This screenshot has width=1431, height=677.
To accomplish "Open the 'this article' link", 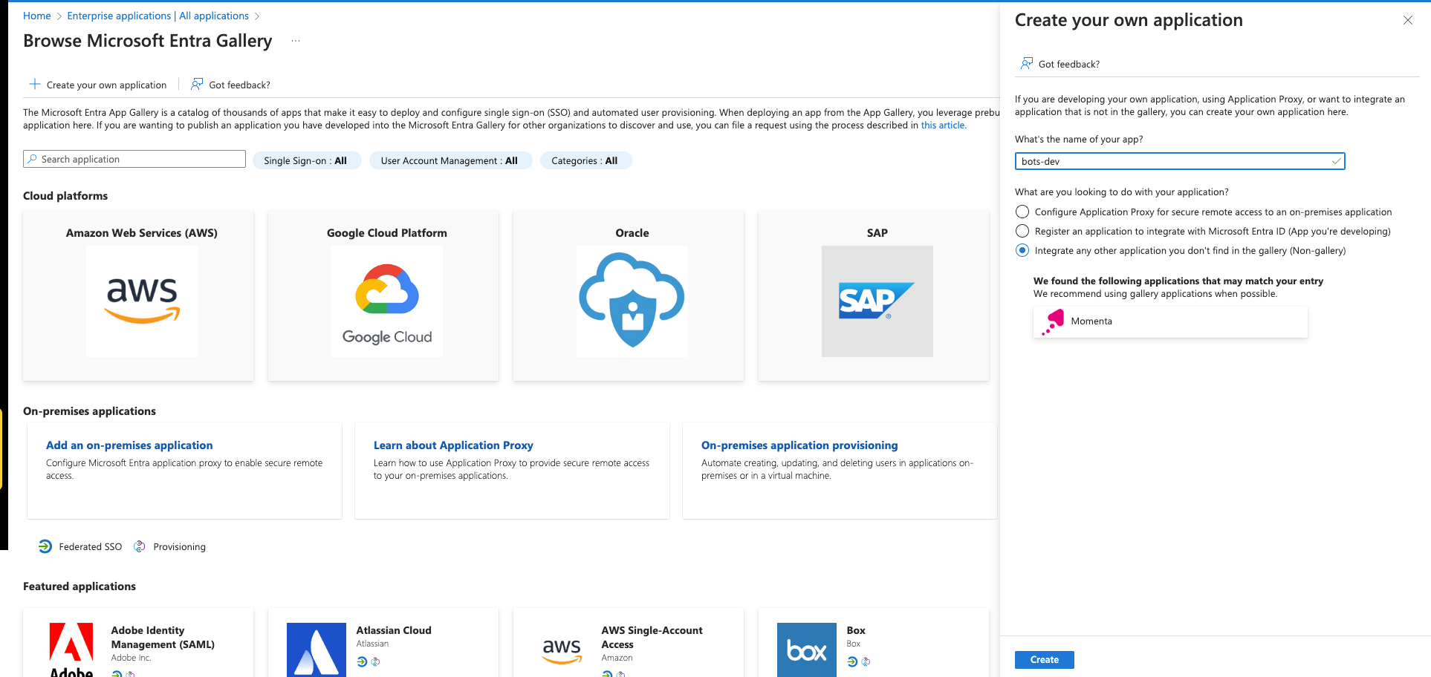I will [943, 125].
